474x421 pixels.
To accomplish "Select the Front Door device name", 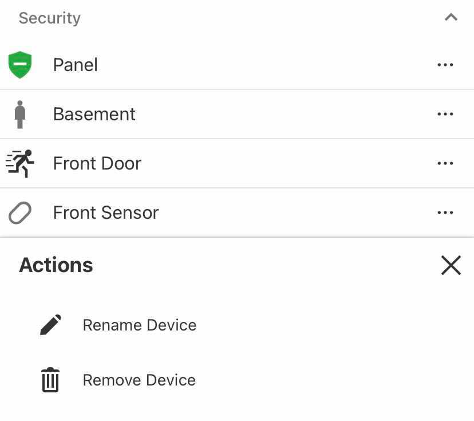I will pyautogui.click(x=97, y=163).
